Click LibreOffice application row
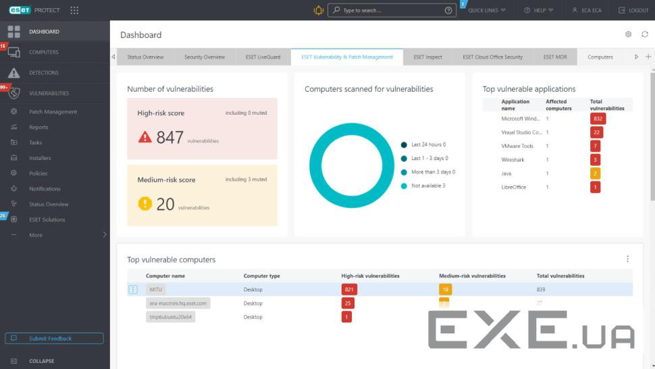The image size is (655, 369). 558,187
